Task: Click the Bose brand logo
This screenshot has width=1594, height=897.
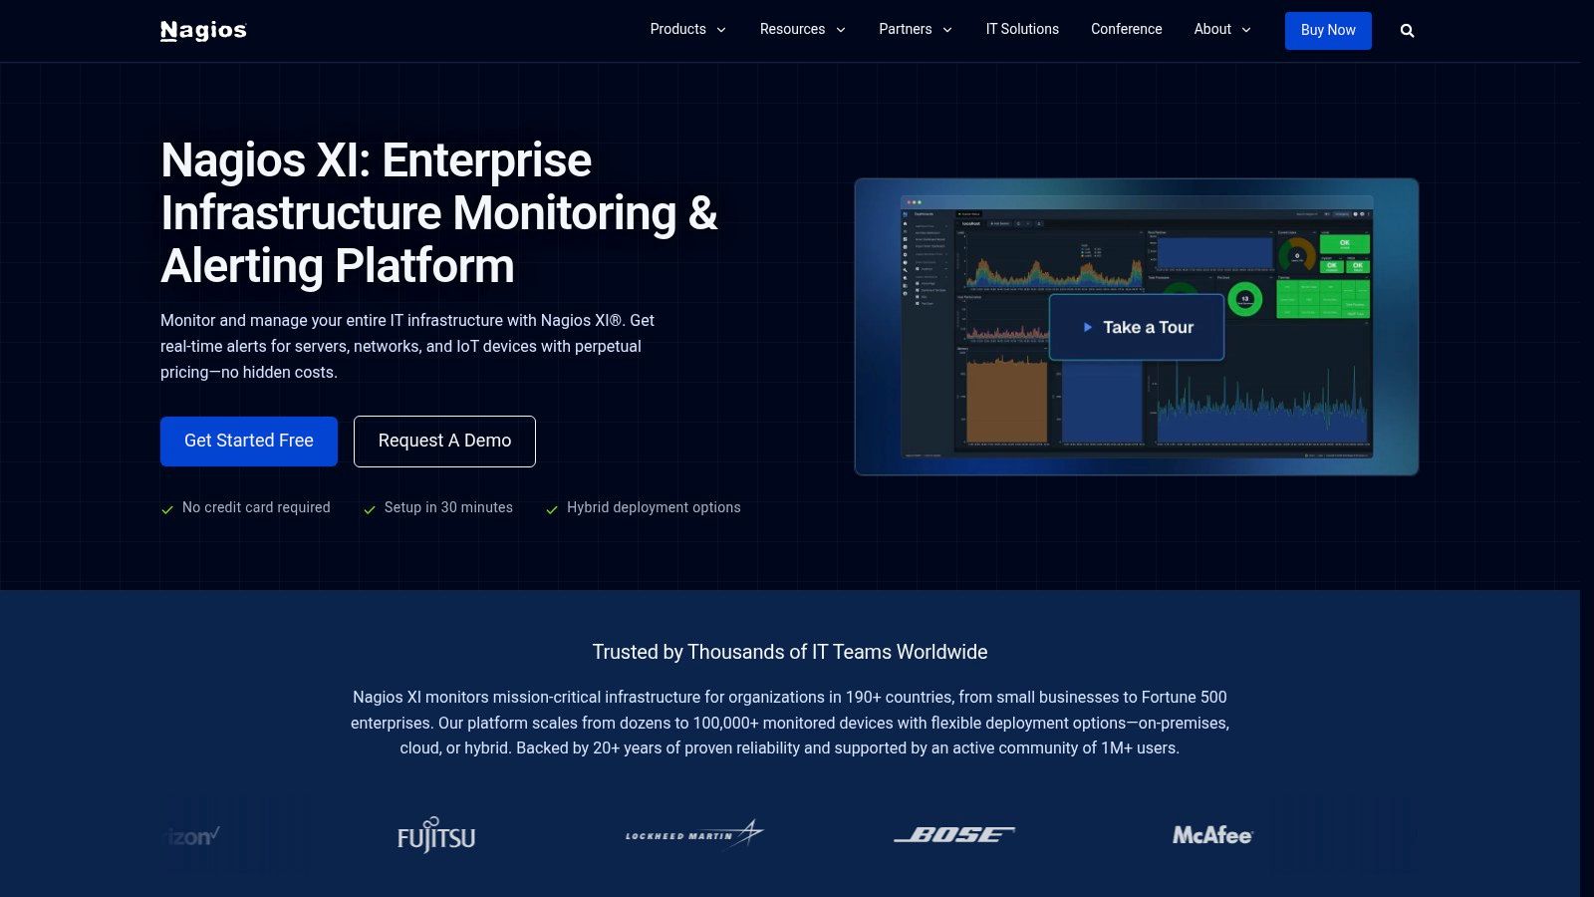Action: tap(953, 834)
